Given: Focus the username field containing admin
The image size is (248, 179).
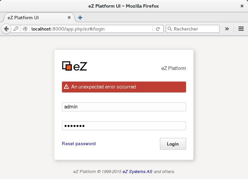Looking at the screenshot, I should click(x=124, y=107).
